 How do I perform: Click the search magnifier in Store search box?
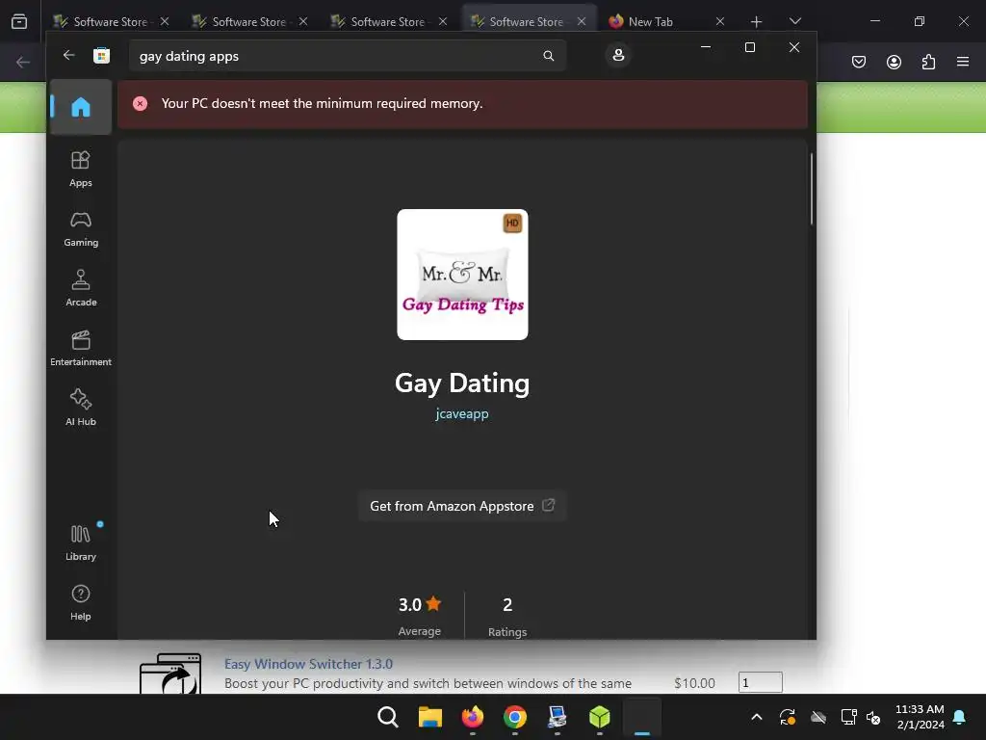548,56
